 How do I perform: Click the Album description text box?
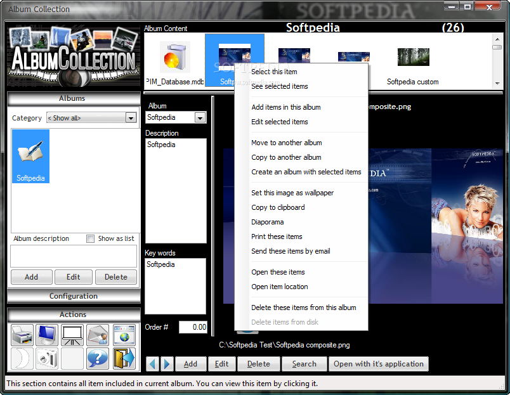pos(74,256)
